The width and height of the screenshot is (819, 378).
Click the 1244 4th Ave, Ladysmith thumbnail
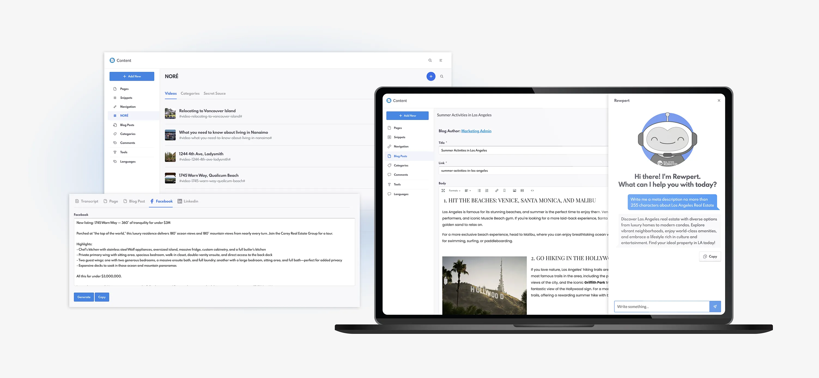170,156
